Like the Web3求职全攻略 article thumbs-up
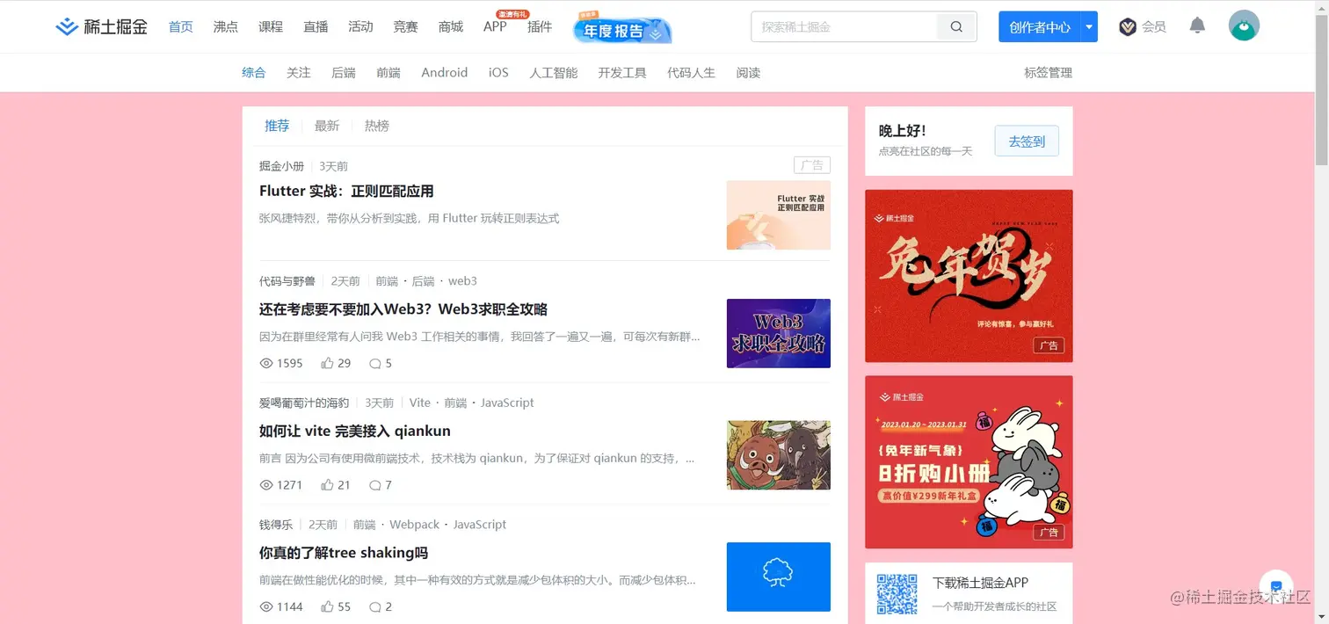1329x624 pixels. [327, 363]
